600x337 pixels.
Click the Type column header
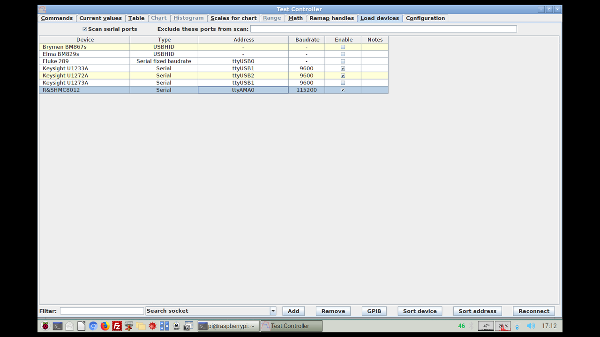tap(164, 40)
